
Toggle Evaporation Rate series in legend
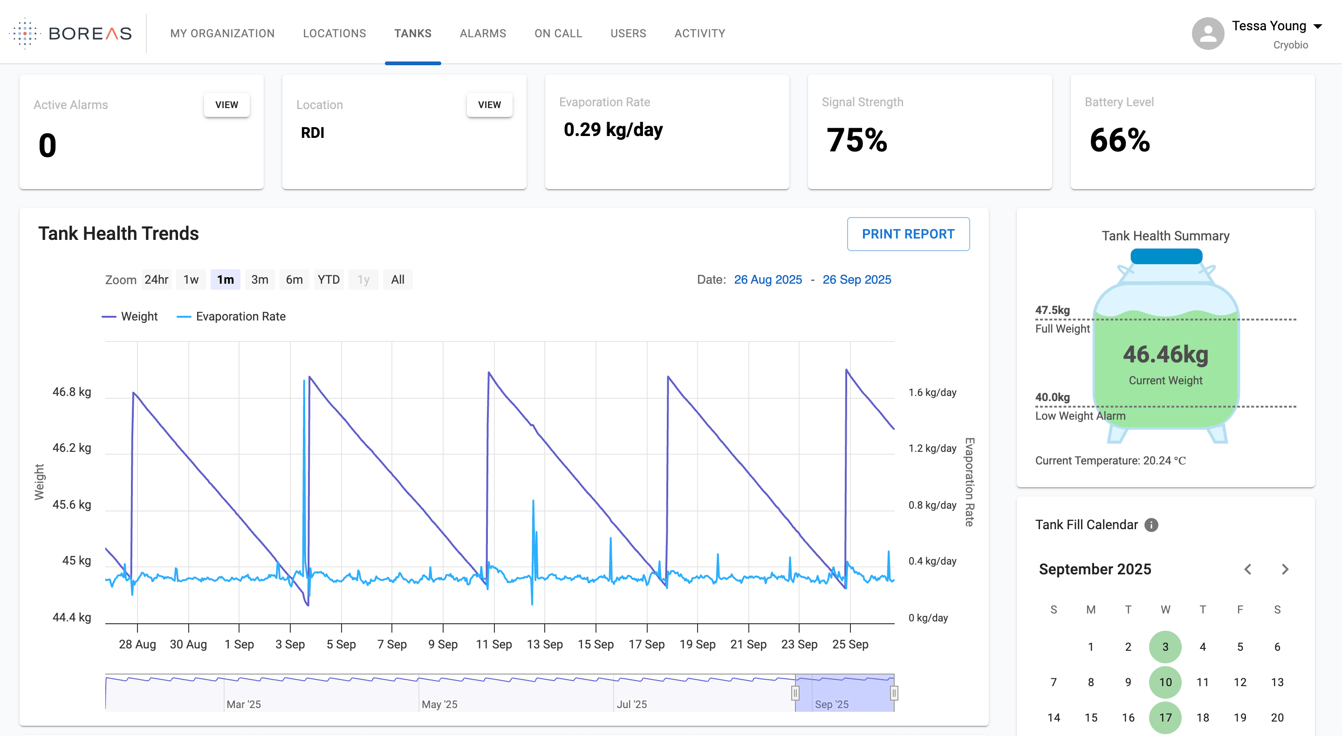(231, 316)
